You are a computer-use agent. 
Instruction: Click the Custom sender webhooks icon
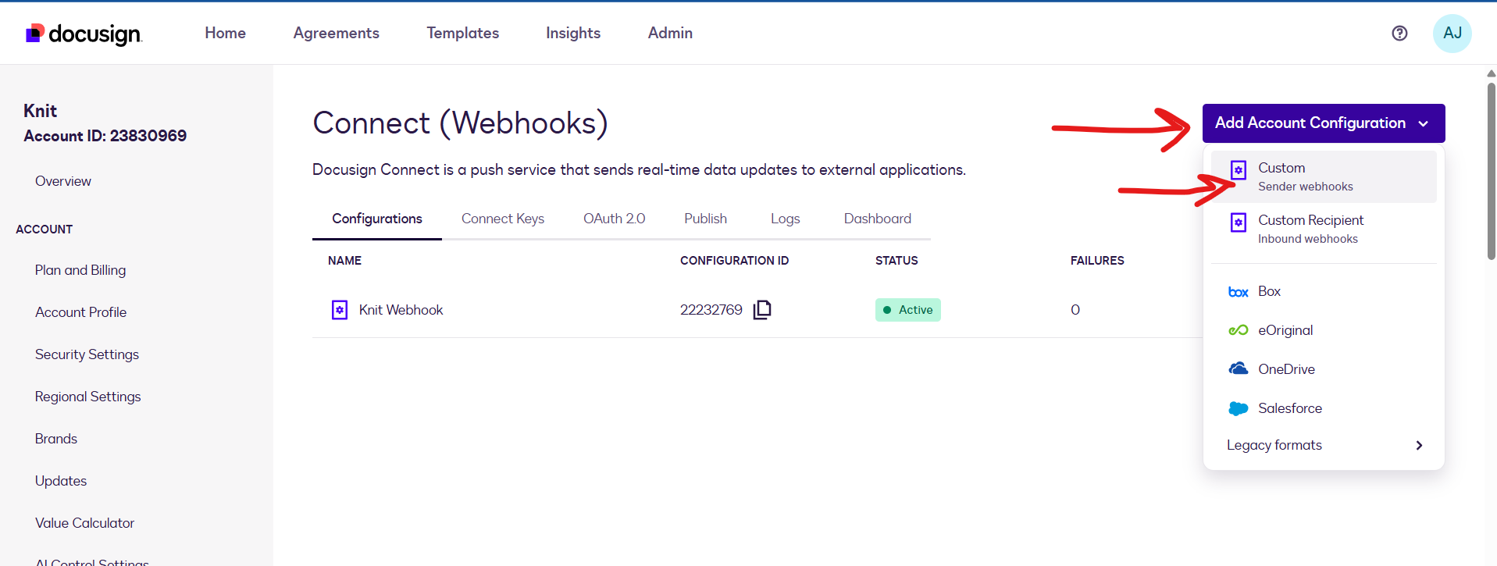click(1239, 170)
